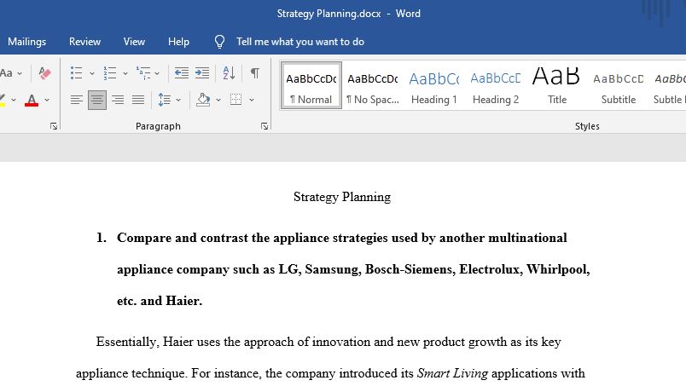Screen dimensions: 686x386
Task: Apply the Subtitle style
Action: [x=619, y=86]
